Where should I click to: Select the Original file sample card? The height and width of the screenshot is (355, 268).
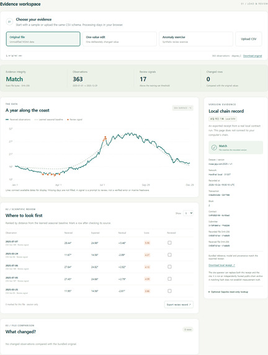[x=43, y=39]
